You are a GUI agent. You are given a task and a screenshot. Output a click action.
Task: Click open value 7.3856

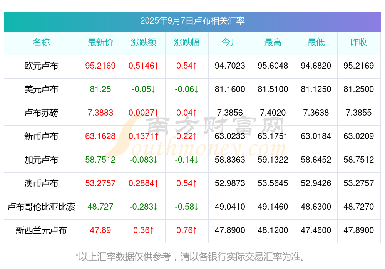pyautogui.click(x=230, y=113)
